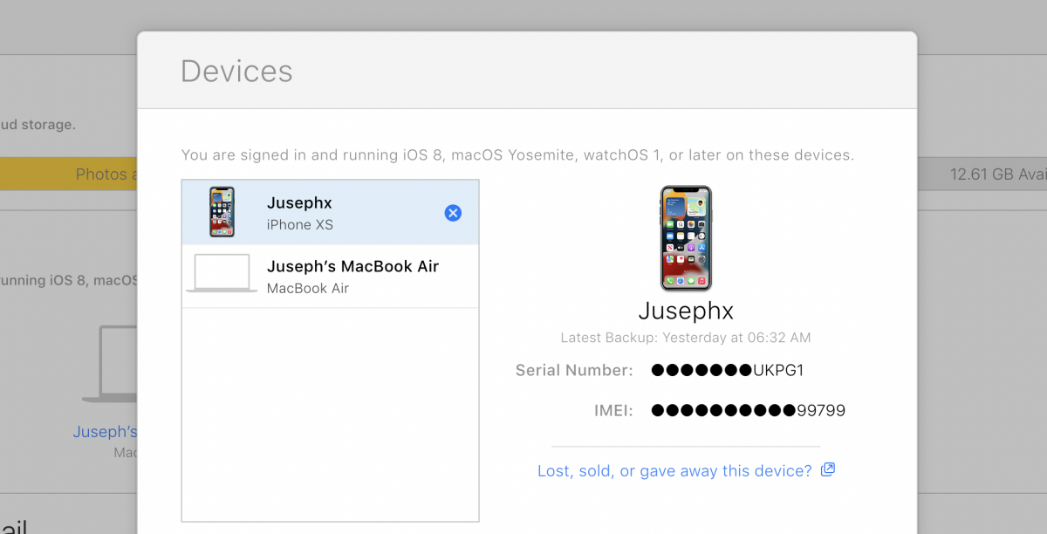Open "Lost, sold, or gave away this device?" link
1047x534 pixels.
(674, 471)
